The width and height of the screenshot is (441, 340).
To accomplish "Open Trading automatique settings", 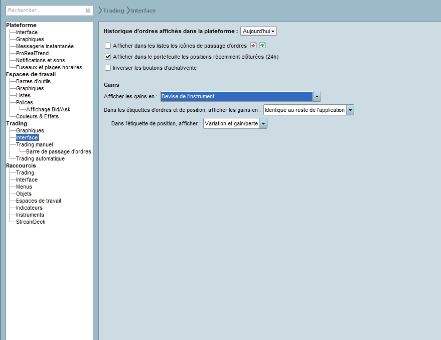I will coord(40,158).
